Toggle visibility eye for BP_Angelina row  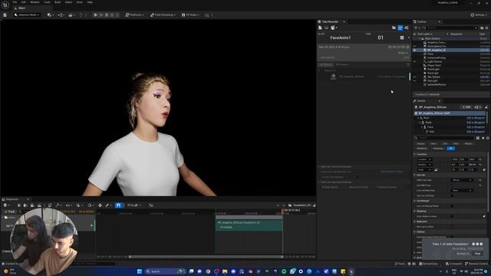(414, 50)
